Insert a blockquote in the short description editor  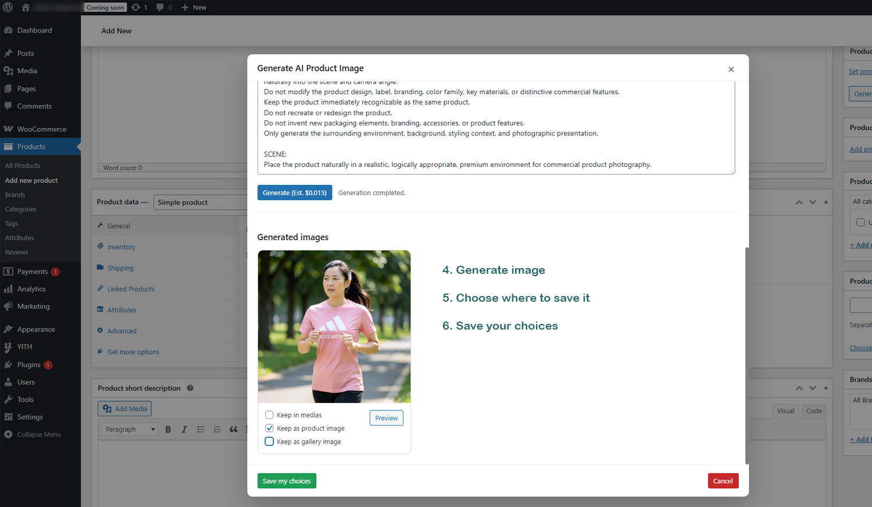coord(234,429)
